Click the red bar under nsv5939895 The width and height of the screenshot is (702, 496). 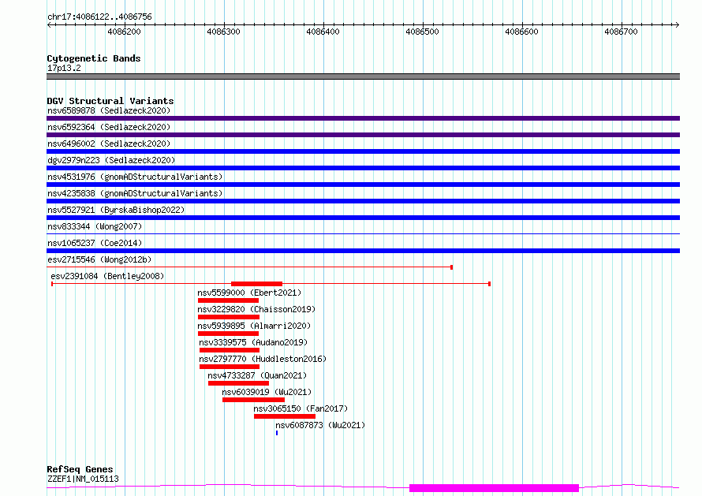228,334
